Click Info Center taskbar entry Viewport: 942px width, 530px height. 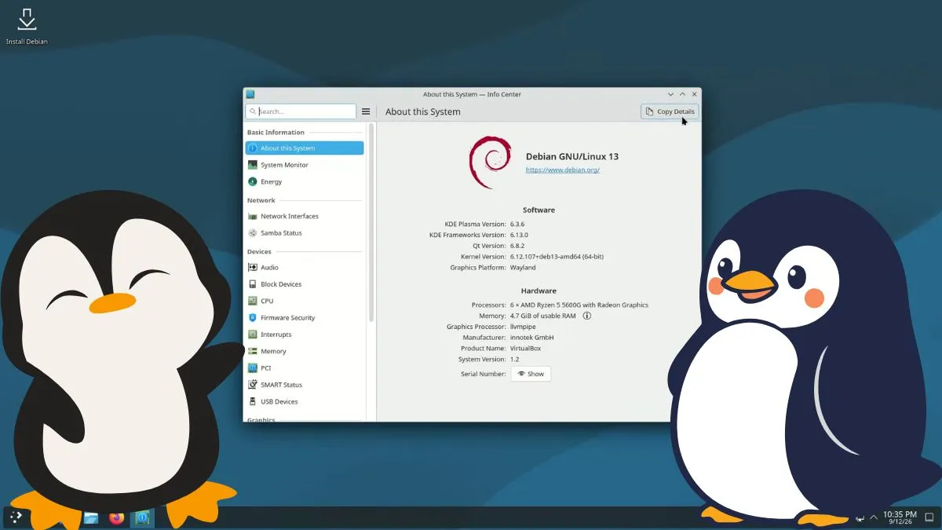click(142, 517)
